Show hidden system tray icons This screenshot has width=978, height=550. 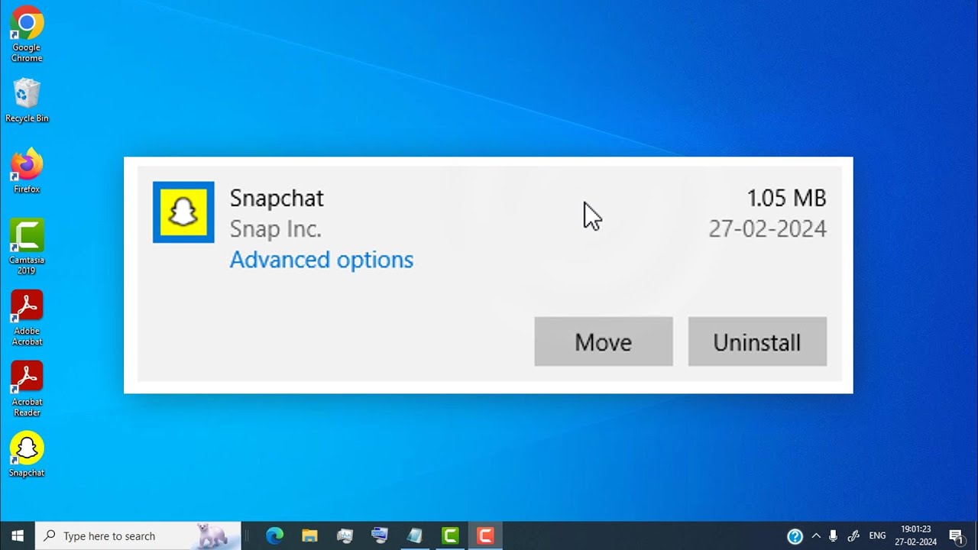(x=816, y=536)
